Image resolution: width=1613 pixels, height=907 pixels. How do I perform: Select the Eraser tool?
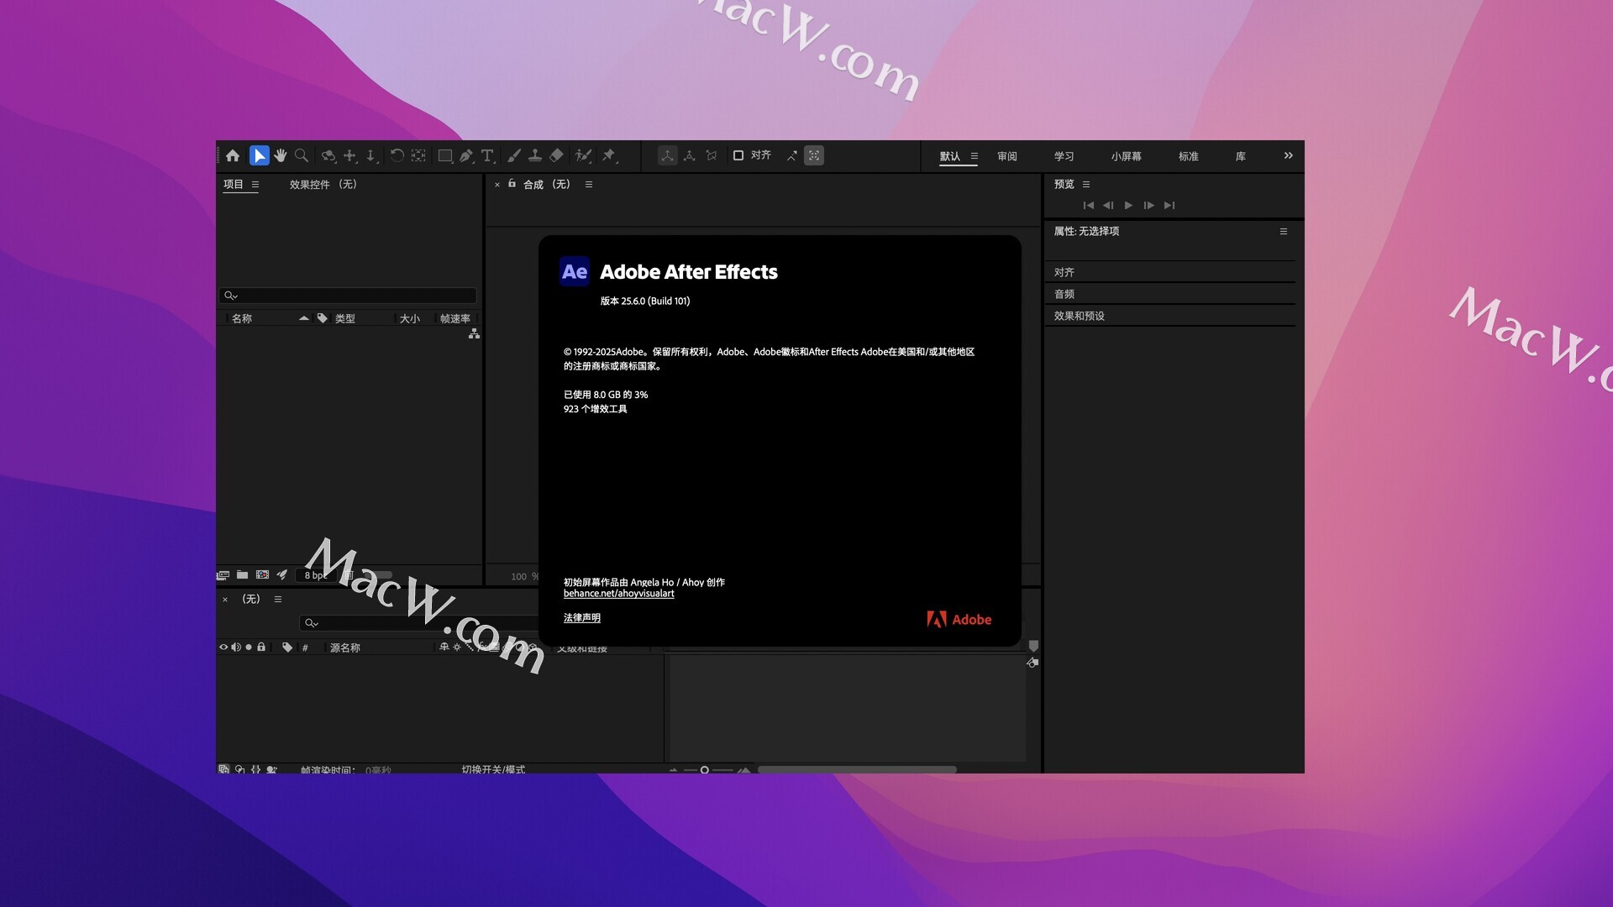pos(556,155)
